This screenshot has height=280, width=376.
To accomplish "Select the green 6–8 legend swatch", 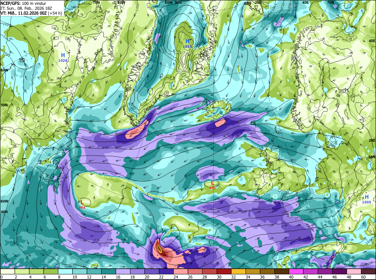I will point(51,271).
